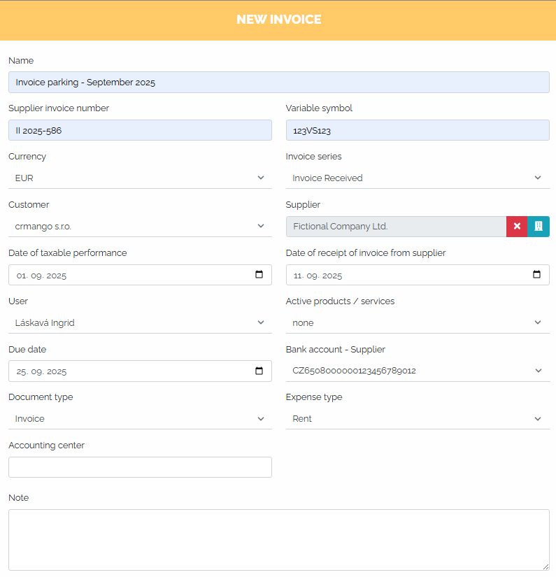Image resolution: width=556 pixels, height=577 pixels.
Task: Click inside the Note text area
Action: click(279, 540)
